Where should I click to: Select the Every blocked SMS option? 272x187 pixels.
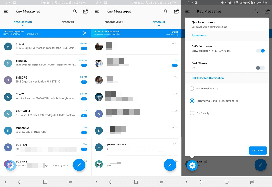click(191, 89)
